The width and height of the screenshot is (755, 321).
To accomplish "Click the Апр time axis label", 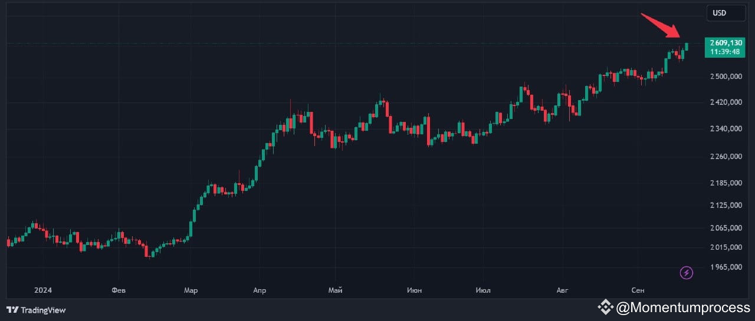I will (260, 290).
